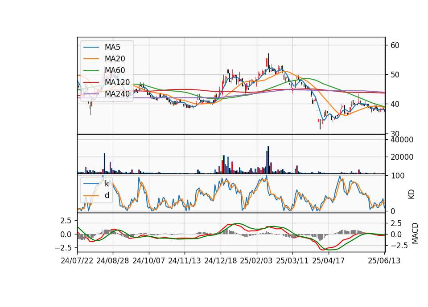This screenshot has height=307, width=428.
Task: Click the KD axis value 100
Action: (397, 176)
